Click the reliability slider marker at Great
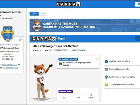Screen dimensions: 140x105 coord(91,95)
